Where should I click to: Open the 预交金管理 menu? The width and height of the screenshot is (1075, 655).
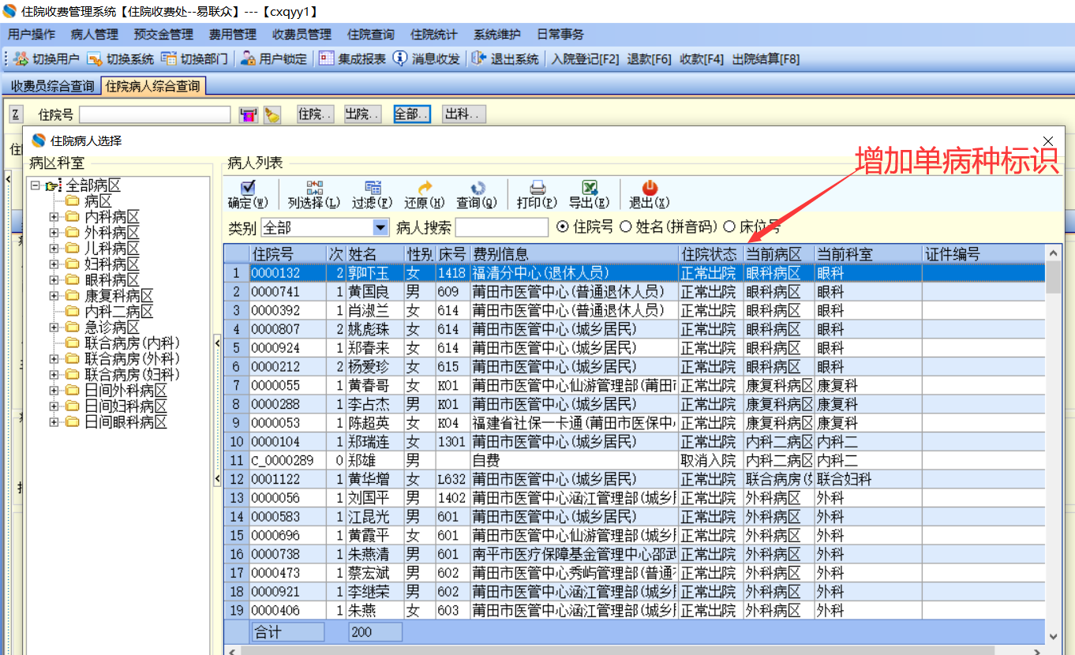[163, 35]
